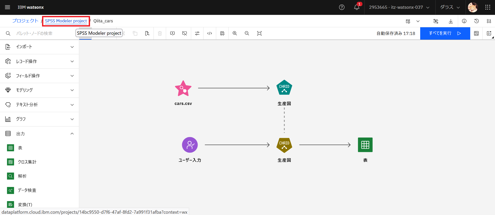Open the user avatar profile menu
The height and width of the screenshot is (215, 495).
473,7
